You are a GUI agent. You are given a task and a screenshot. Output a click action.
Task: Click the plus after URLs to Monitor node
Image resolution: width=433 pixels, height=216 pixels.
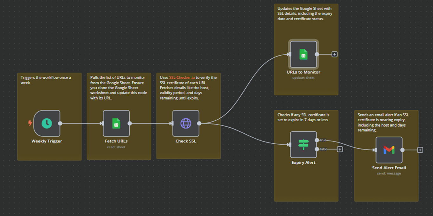pyautogui.click(x=334, y=54)
